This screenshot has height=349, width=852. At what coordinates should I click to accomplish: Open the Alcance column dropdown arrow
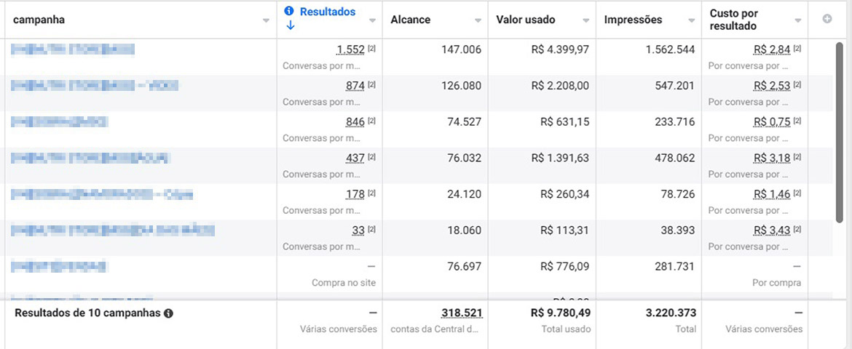(478, 20)
